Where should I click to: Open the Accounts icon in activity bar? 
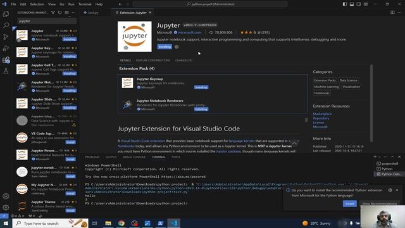6,196
